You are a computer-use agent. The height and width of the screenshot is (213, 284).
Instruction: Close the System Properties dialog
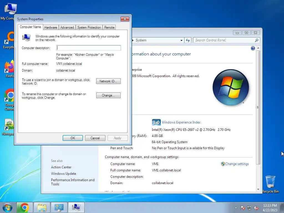125,19
